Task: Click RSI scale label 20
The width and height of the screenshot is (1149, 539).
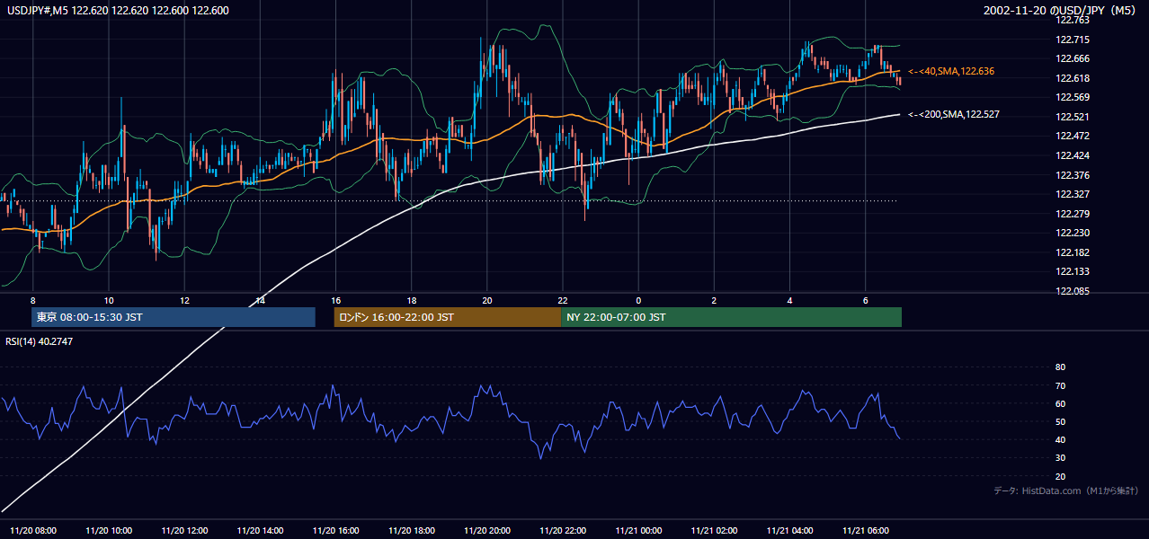Action: coord(1060,476)
